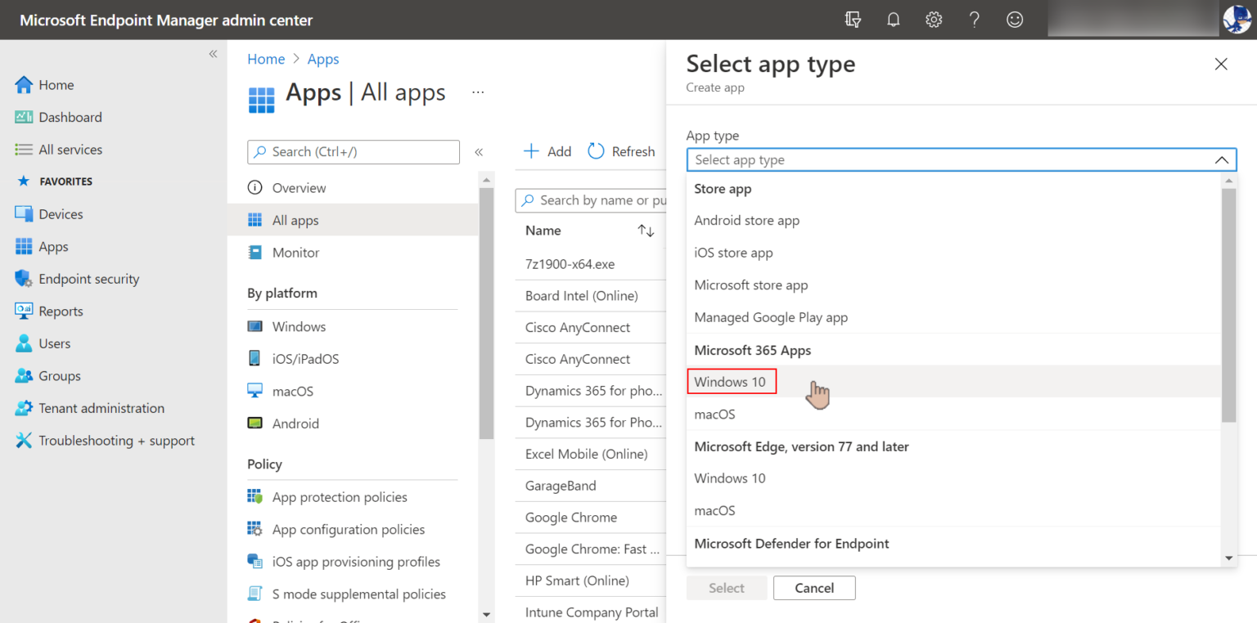Toggle the Name column sort arrow
The height and width of the screenshot is (623, 1257).
(x=646, y=230)
